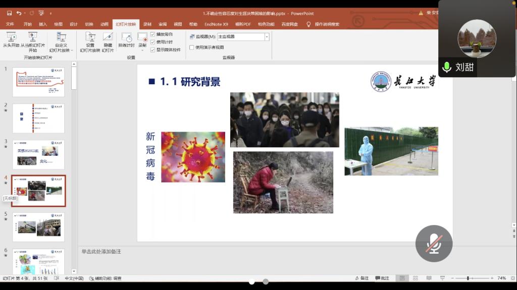Viewport: 517px width, 290px height.
Task: Select slide 5 thumbnail in slide panel
Action: pyautogui.click(x=38, y=227)
